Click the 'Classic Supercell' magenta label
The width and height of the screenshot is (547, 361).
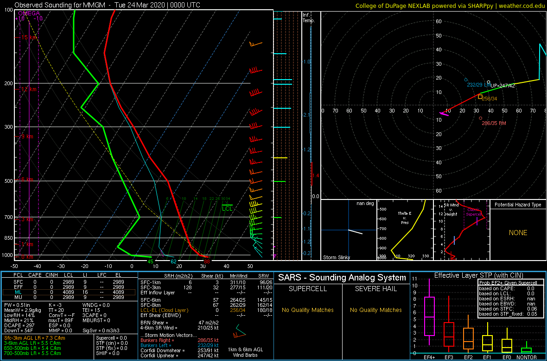coord(473,212)
